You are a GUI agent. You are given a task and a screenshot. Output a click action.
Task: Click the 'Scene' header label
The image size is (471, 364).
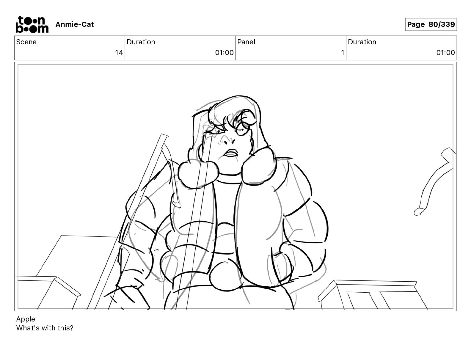(x=26, y=42)
